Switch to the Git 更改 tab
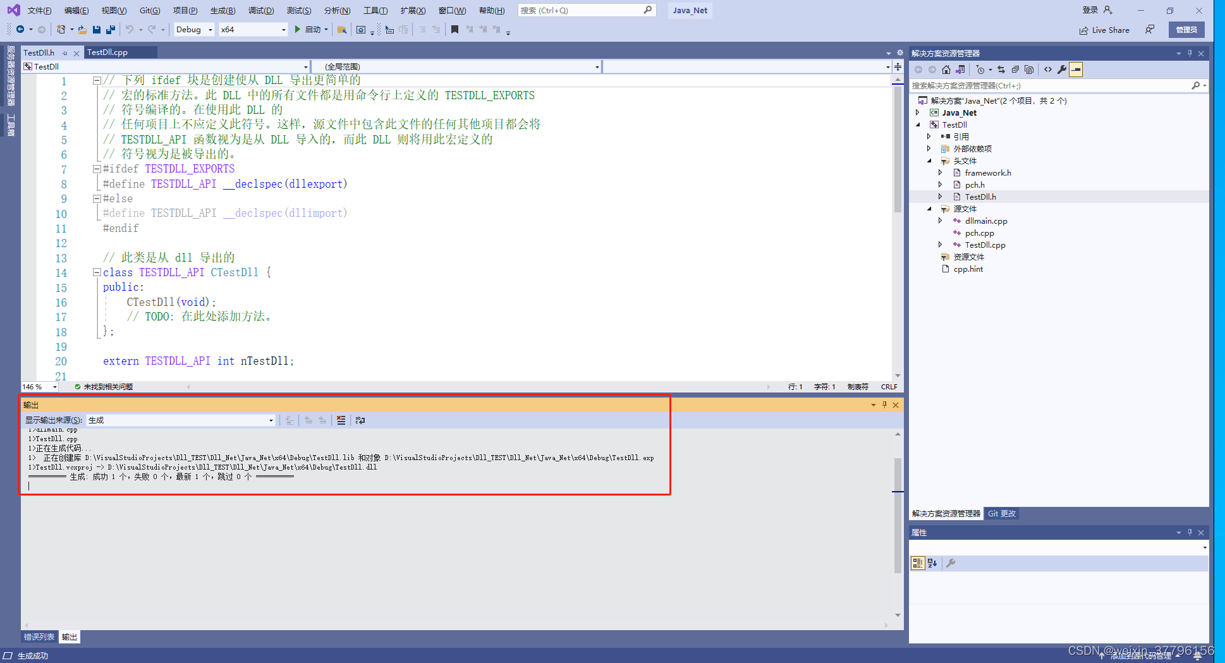The height and width of the screenshot is (663, 1225). (x=1002, y=514)
